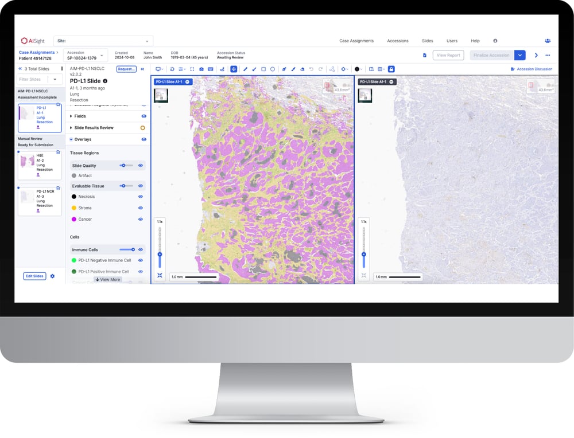
Task: Click the user account profile icon
Action: pyautogui.click(x=495, y=41)
